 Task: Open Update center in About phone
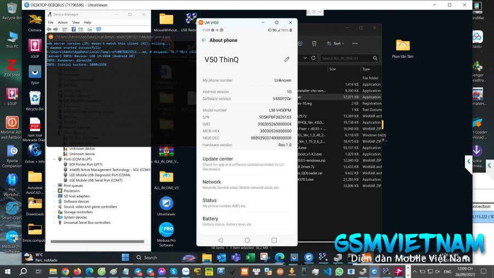click(x=246, y=164)
